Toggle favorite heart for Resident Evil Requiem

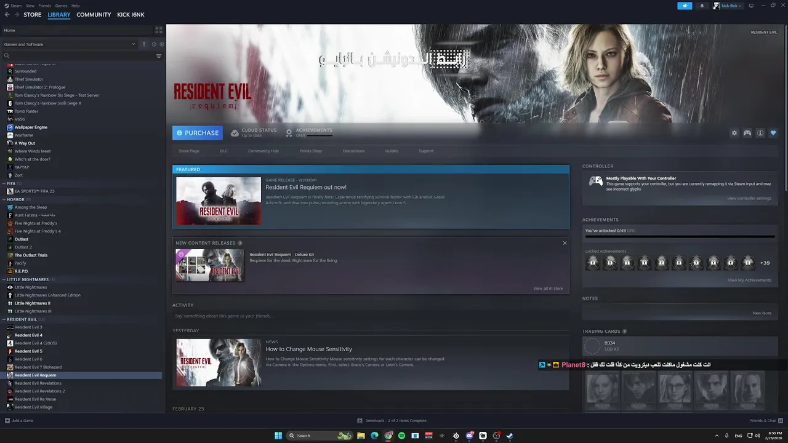pyautogui.click(x=773, y=133)
